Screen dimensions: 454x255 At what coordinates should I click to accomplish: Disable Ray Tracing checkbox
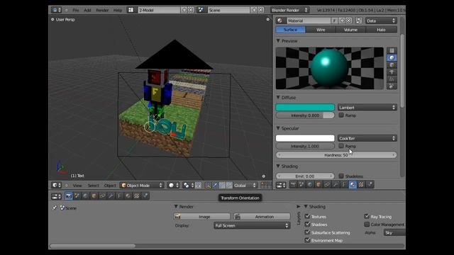coord(367,216)
